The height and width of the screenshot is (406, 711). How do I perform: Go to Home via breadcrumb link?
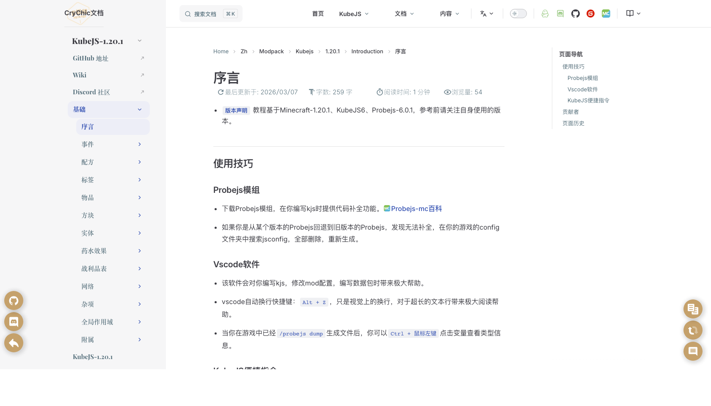(221, 51)
